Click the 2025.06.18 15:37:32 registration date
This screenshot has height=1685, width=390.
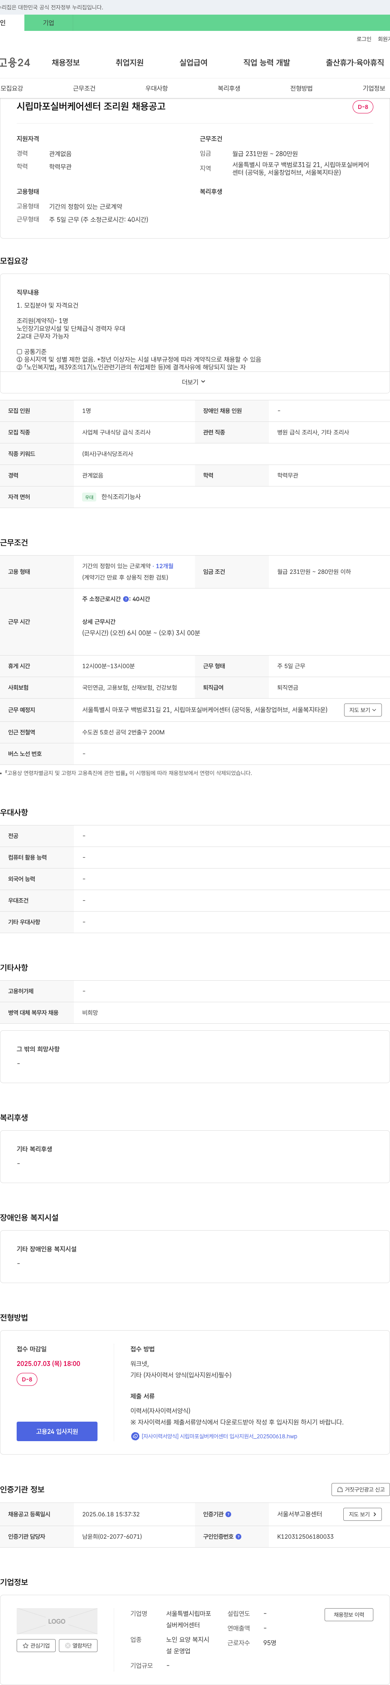[x=110, y=1514]
